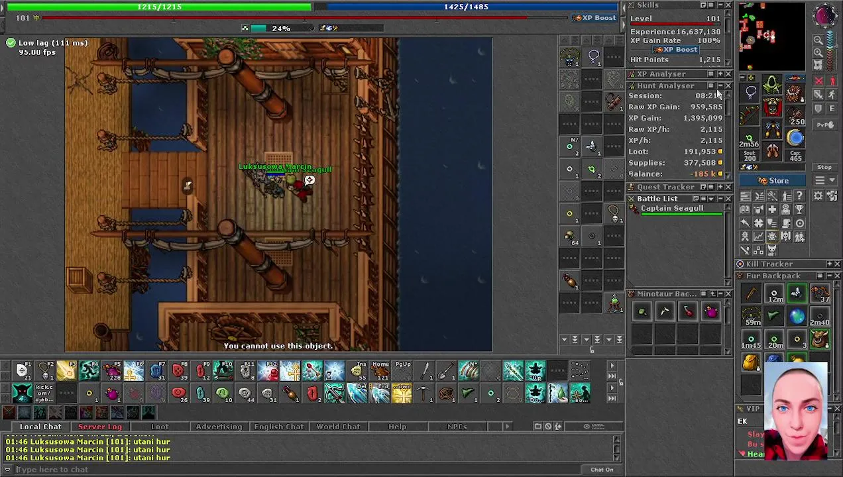Open the chart analytics widget icon

(x=758, y=237)
